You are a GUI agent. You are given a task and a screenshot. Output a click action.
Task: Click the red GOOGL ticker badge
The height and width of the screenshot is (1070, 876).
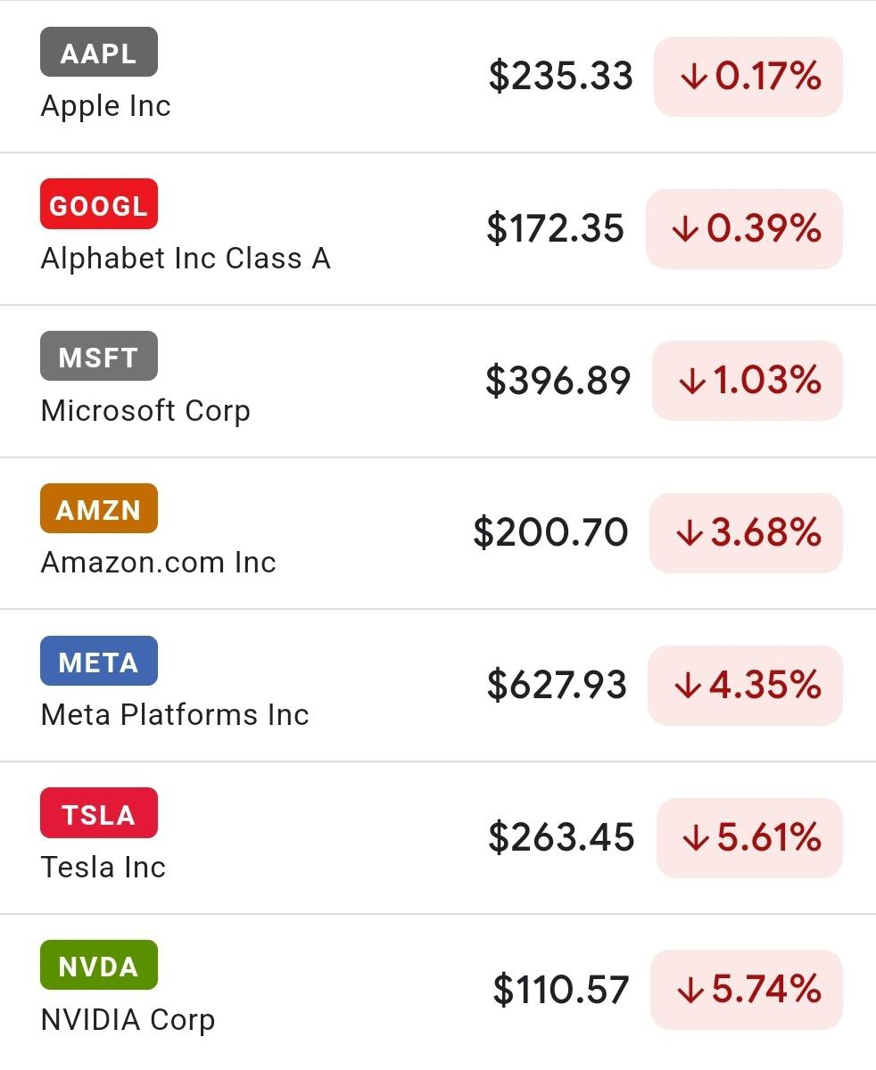pos(99,204)
